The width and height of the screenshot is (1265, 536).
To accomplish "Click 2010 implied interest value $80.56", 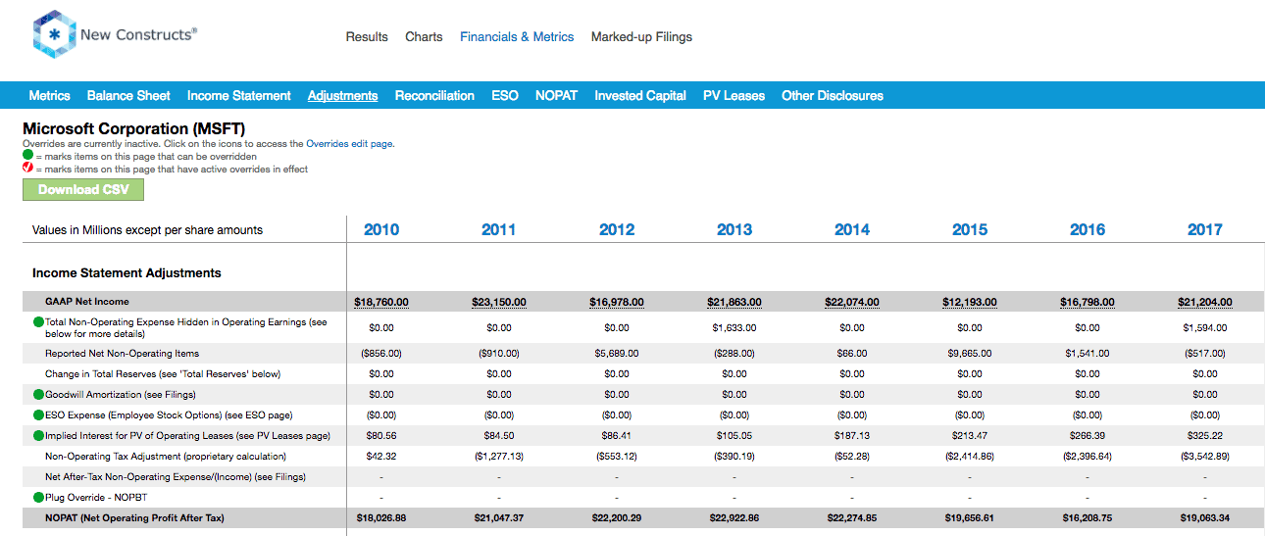I will click(x=381, y=435).
